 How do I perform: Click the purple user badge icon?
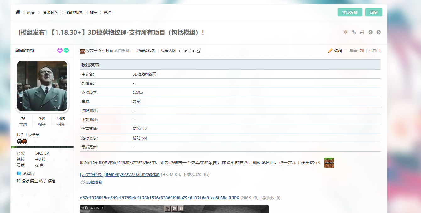60,50
